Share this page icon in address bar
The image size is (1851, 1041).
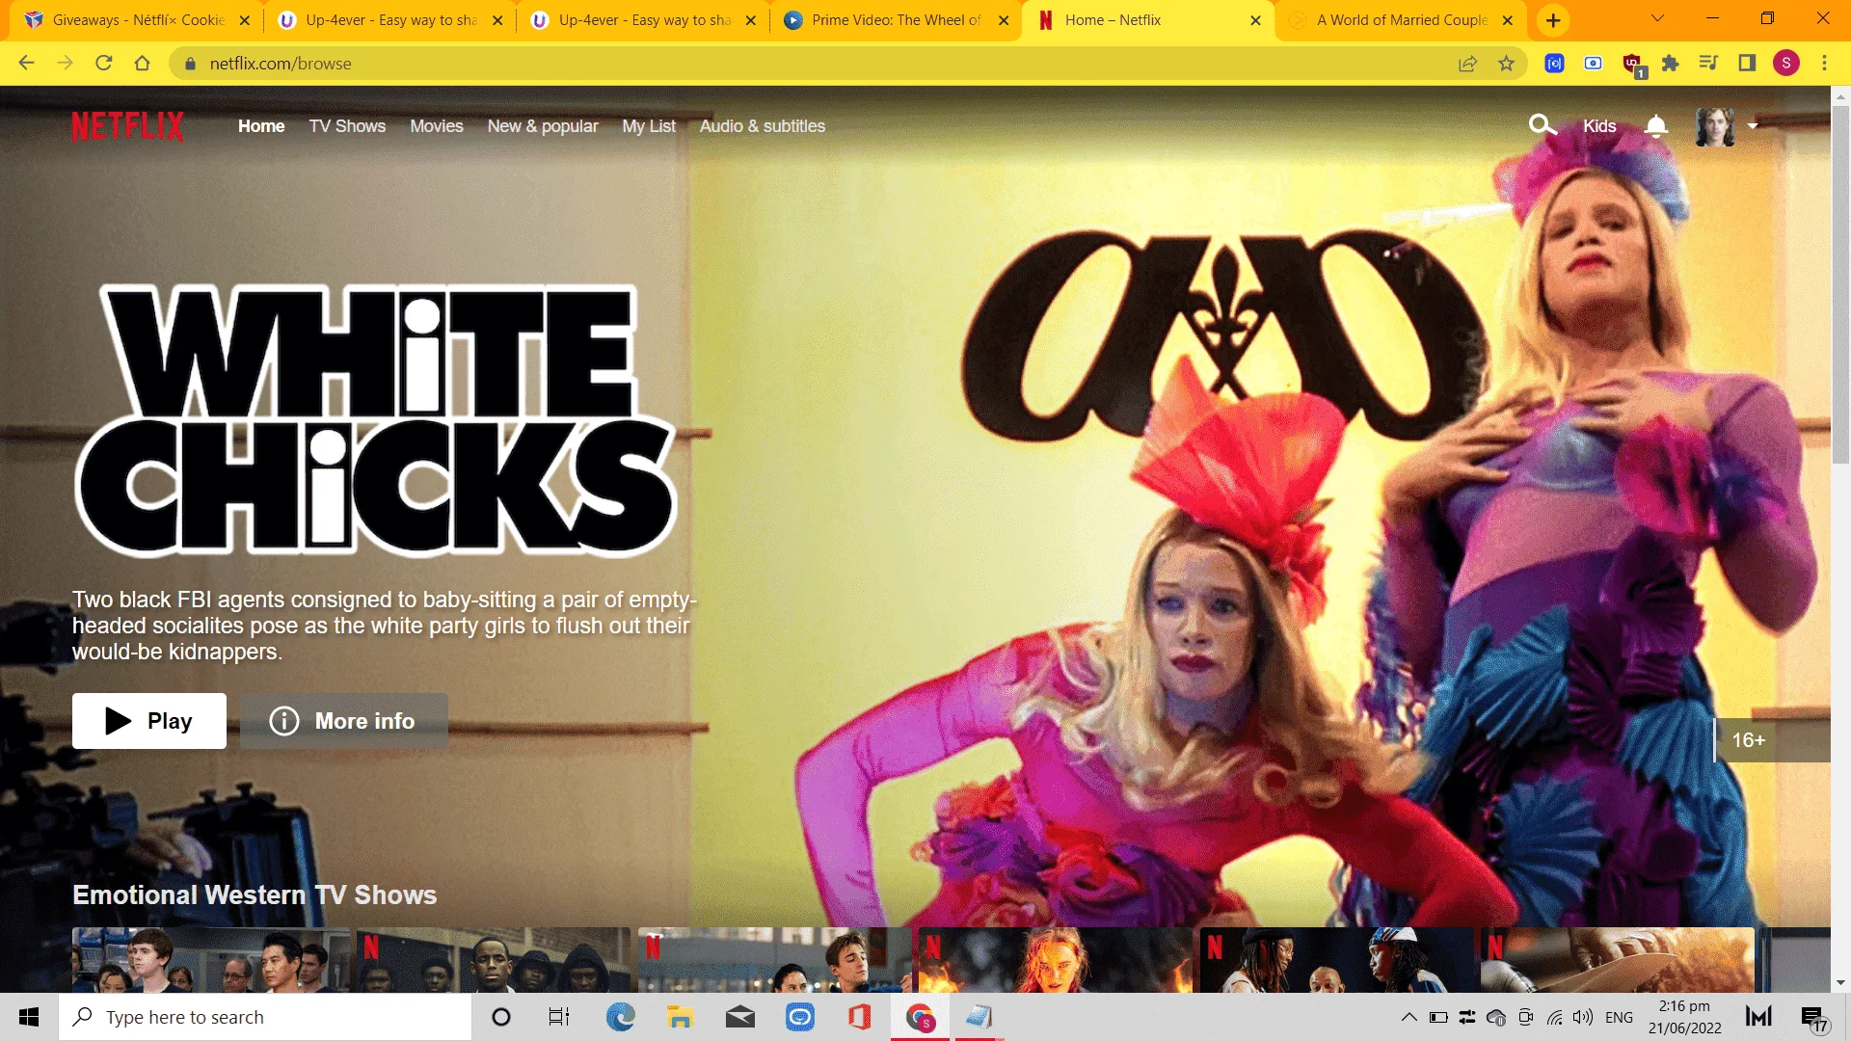tap(1467, 64)
